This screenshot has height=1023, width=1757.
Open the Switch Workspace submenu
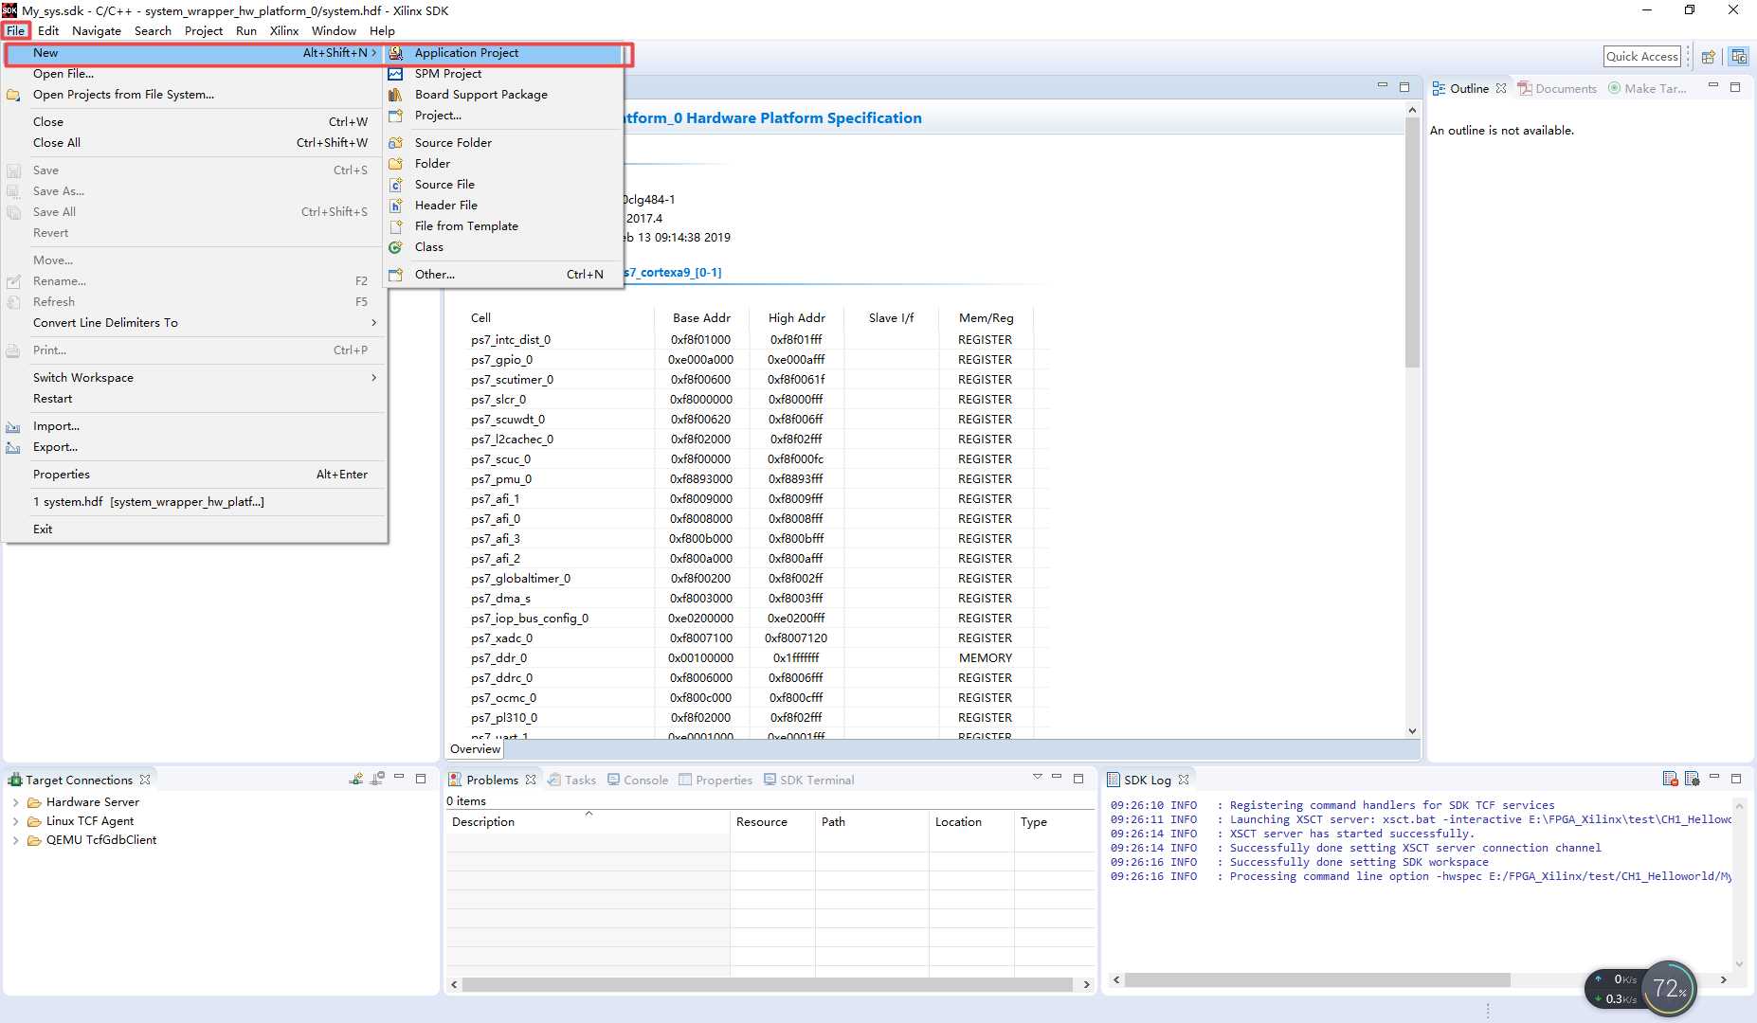(194, 378)
